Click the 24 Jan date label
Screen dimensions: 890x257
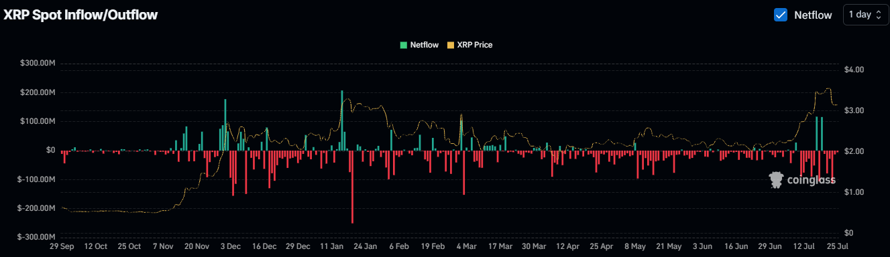click(366, 246)
